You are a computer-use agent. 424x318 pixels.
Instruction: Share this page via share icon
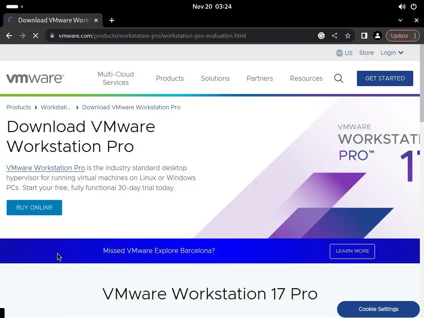point(335,36)
